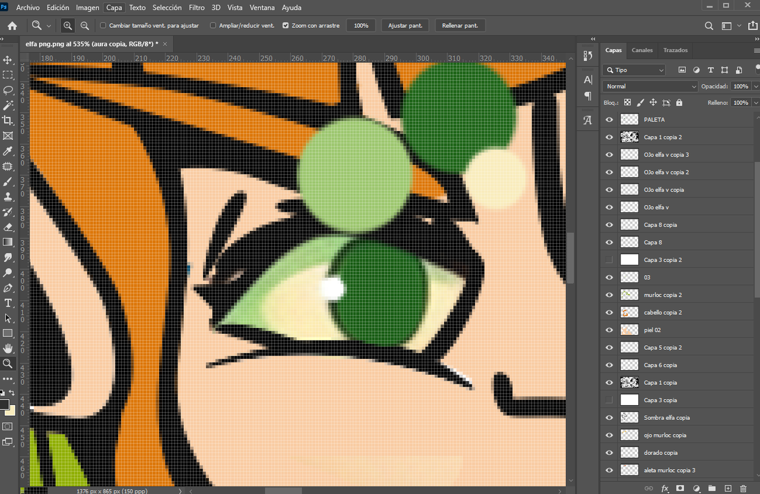Select the Eyedropper tool
This screenshot has height=494, width=760.
click(8, 151)
